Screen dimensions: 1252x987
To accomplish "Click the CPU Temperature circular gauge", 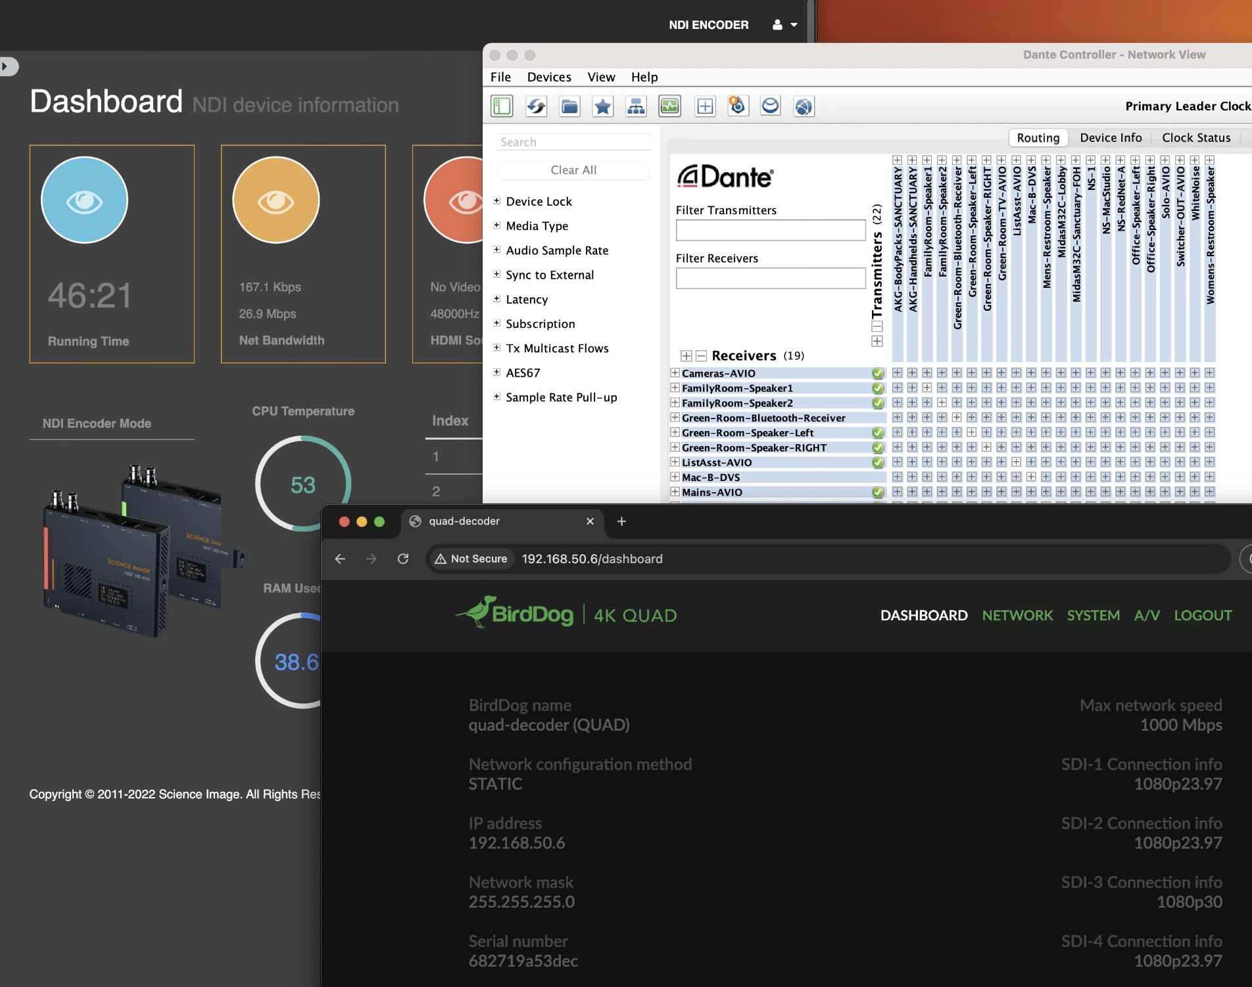I will (303, 484).
